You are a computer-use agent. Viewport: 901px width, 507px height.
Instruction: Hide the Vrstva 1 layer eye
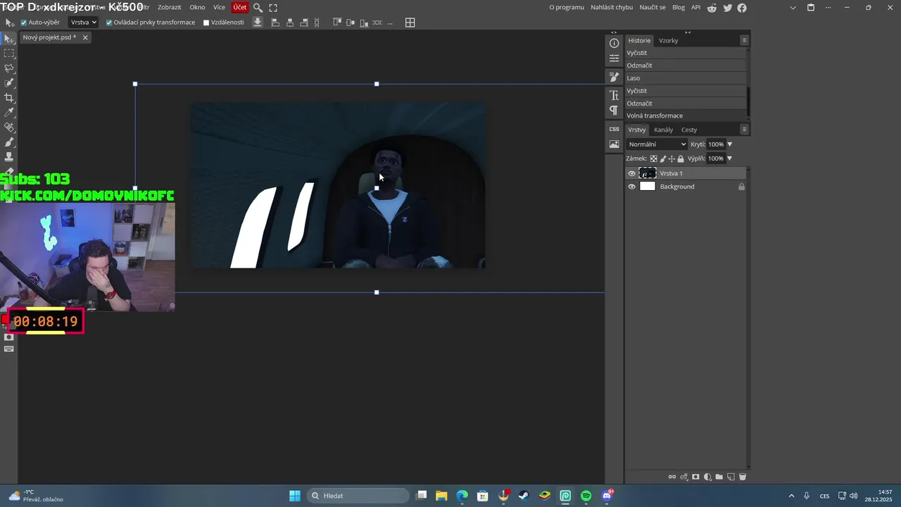pyautogui.click(x=631, y=173)
